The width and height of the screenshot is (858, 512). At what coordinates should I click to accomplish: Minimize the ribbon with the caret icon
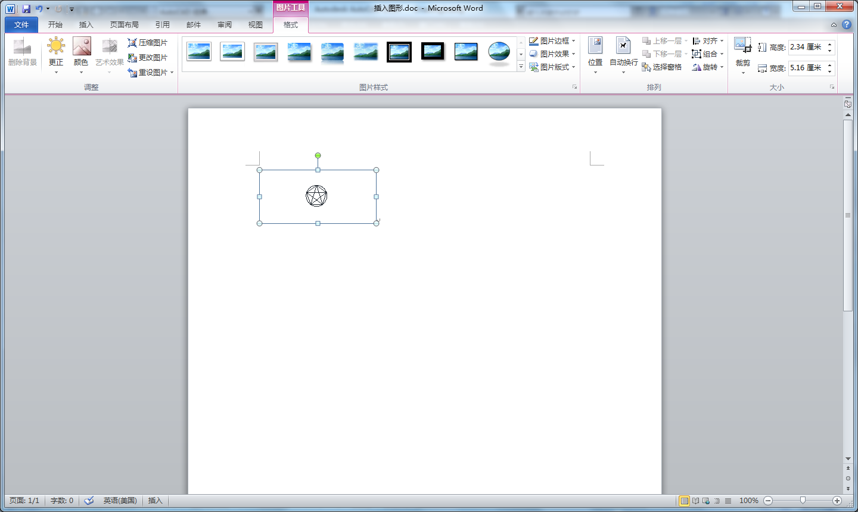(834, 25)
